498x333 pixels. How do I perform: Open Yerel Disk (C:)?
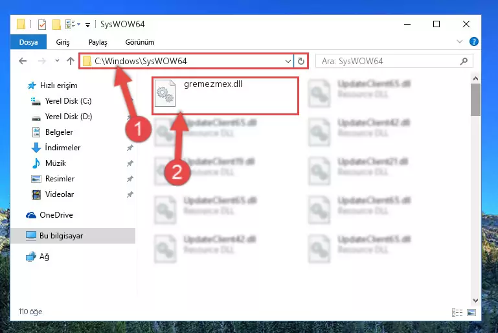tap(68, 101)
